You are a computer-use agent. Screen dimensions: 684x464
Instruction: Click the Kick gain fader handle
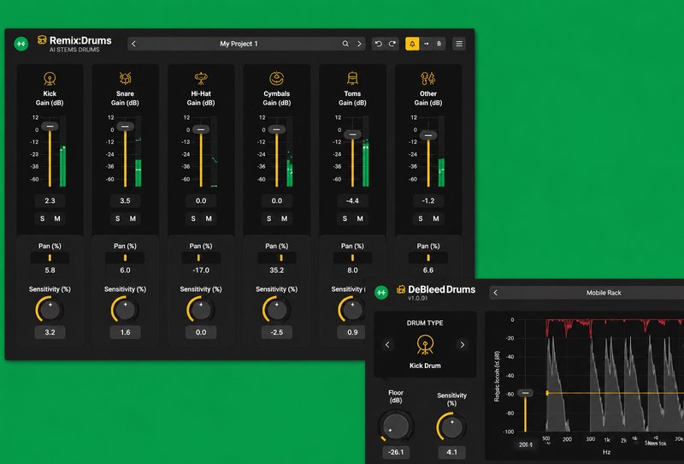(x=50, y=126)
